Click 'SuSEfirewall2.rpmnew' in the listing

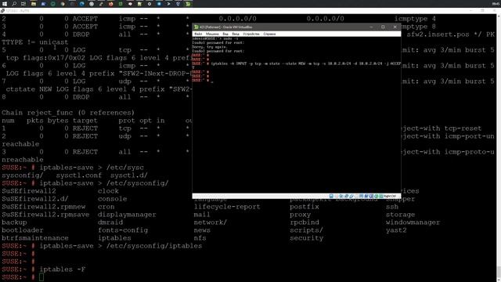point(44,207)
